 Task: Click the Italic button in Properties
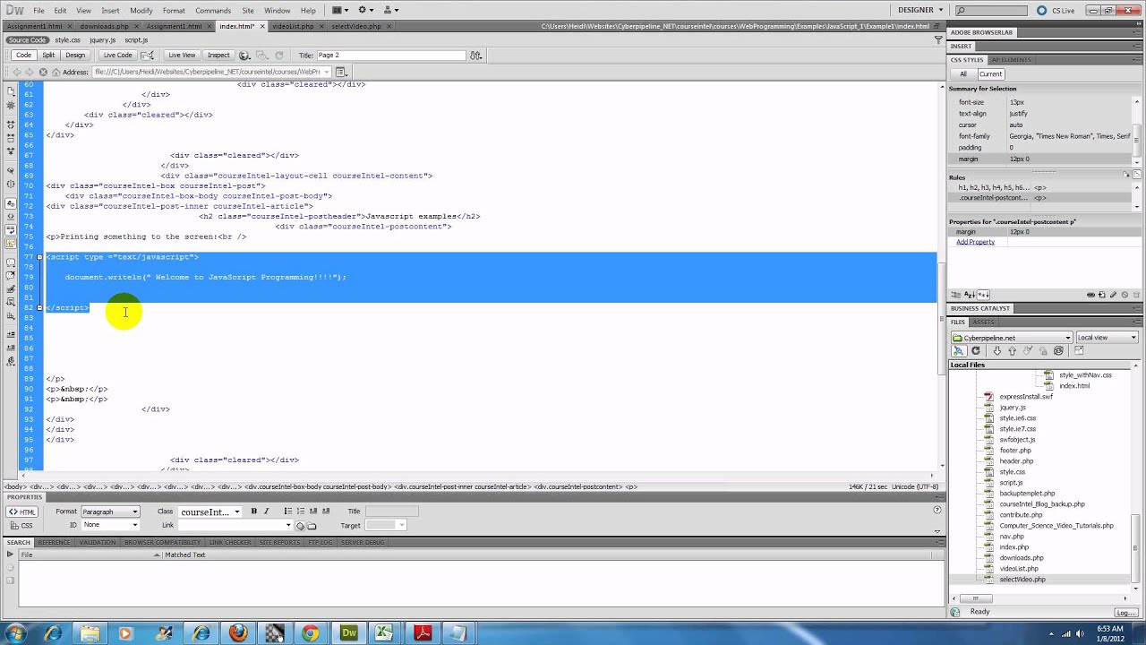[x=266, y=512]
